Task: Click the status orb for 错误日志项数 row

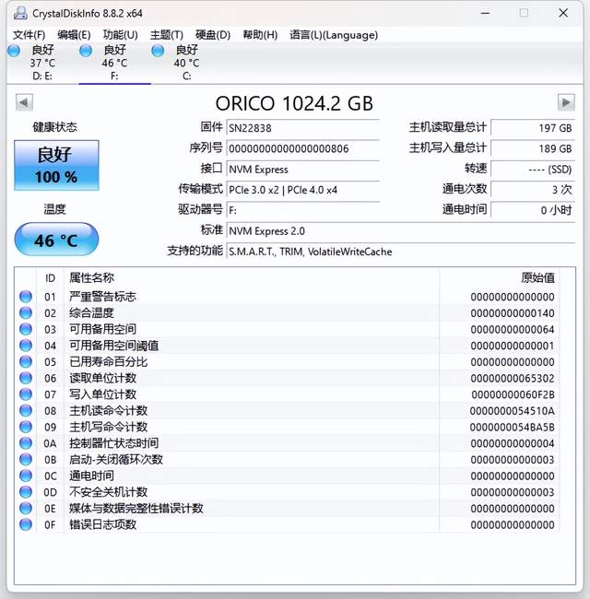Action: click(26, 524)
